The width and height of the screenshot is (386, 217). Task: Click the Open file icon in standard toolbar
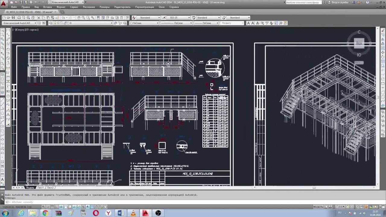8,18
